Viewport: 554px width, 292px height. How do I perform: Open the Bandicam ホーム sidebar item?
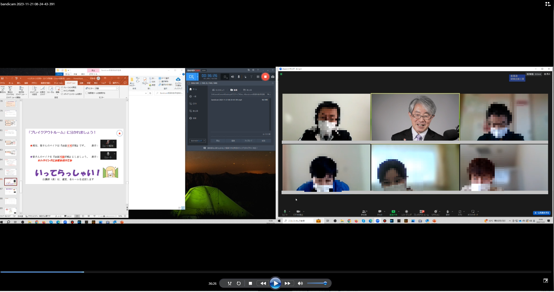click(193, 89)
